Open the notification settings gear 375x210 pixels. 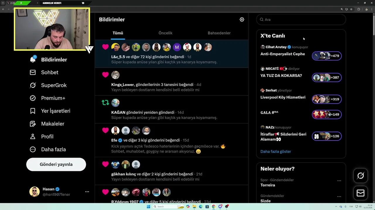click(x=242, y=20)
